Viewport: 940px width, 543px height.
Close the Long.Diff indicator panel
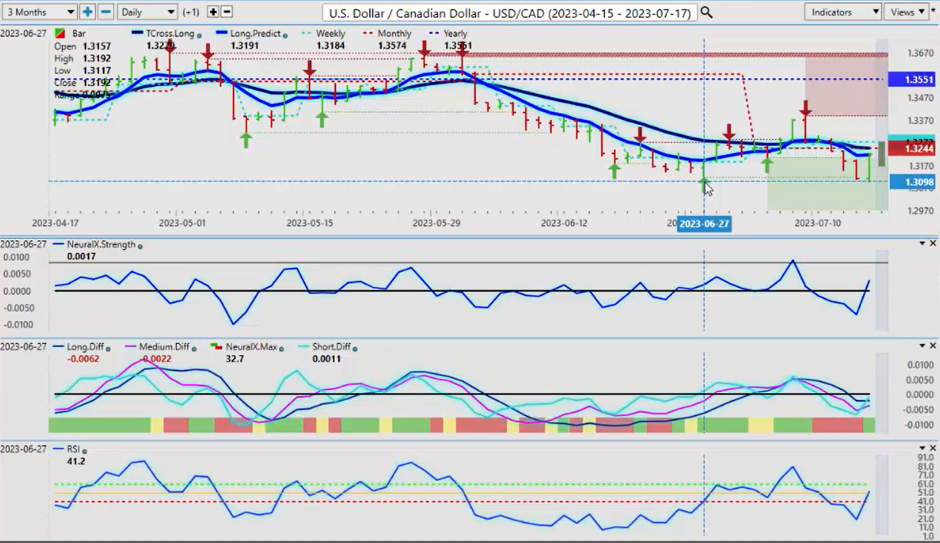(933, 345)
